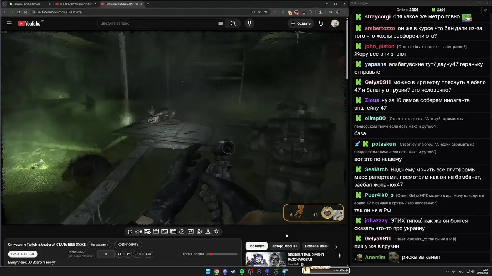
Task: Open Chrome extensions puzzle icon
Action: pyautogui.click(x=311, y=12)
